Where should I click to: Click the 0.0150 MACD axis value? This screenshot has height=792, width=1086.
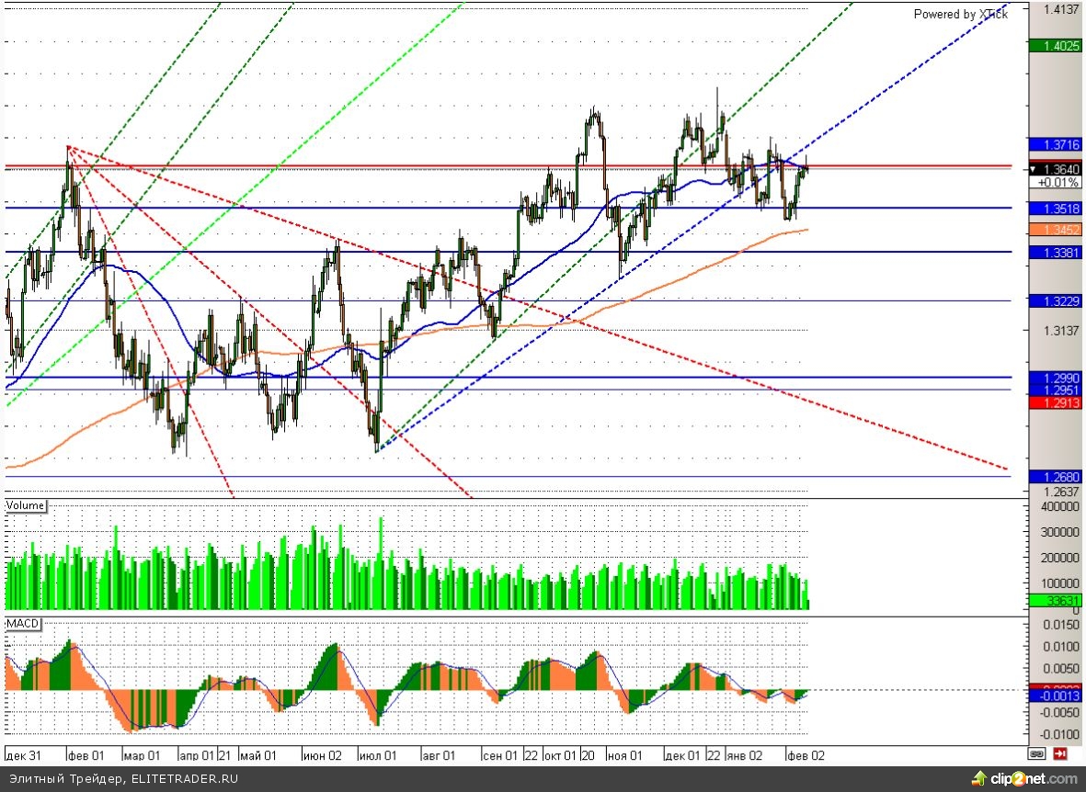[x=1062, y=625]
